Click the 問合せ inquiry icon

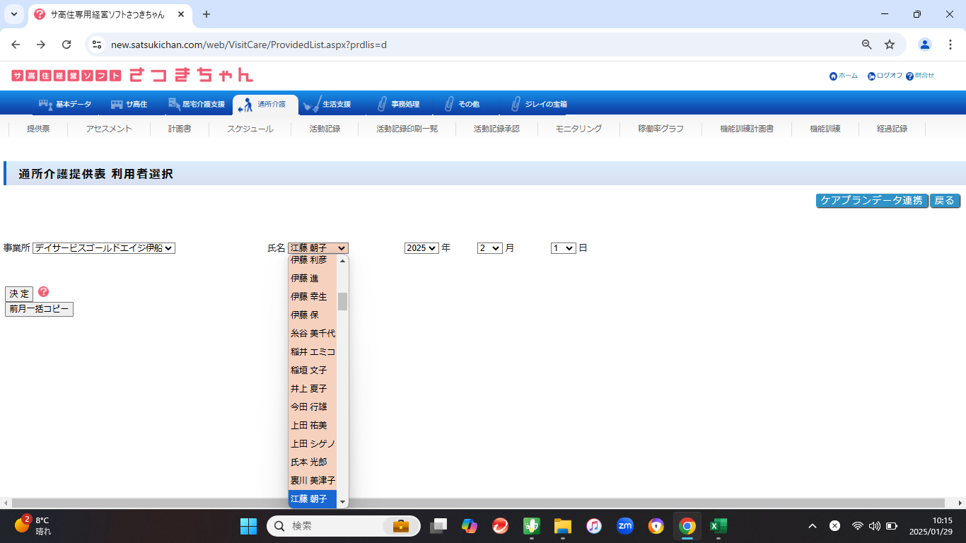tap(909, 76)
